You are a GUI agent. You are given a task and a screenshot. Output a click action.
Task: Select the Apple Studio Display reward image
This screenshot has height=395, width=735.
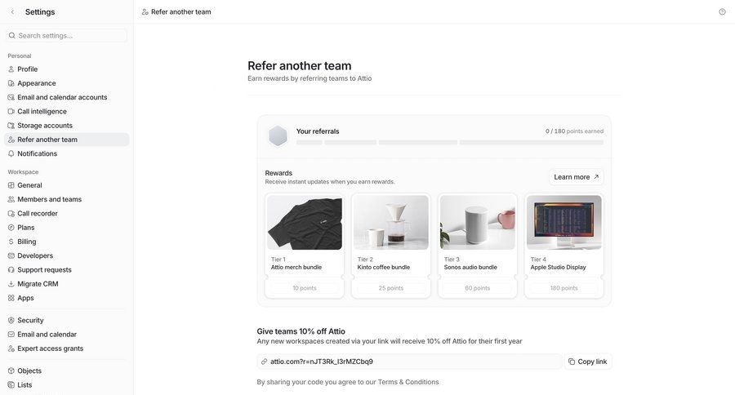[564, 222]
